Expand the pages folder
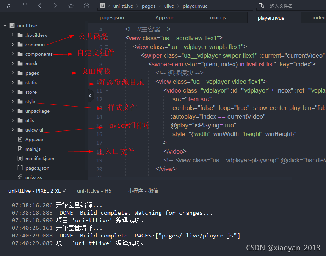Viewport: 326px width, 256px height. [x=13, y=73]
